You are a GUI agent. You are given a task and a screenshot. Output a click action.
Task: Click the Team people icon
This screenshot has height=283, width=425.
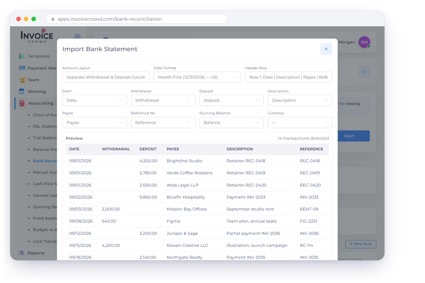(23, 80)
